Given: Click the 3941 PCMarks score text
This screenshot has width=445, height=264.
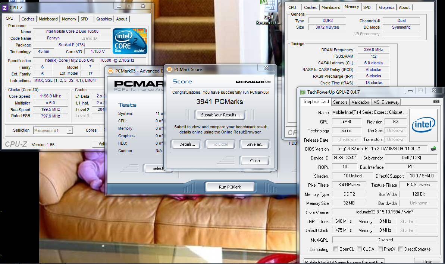Looking at the screenshot, I should point(220,102).
